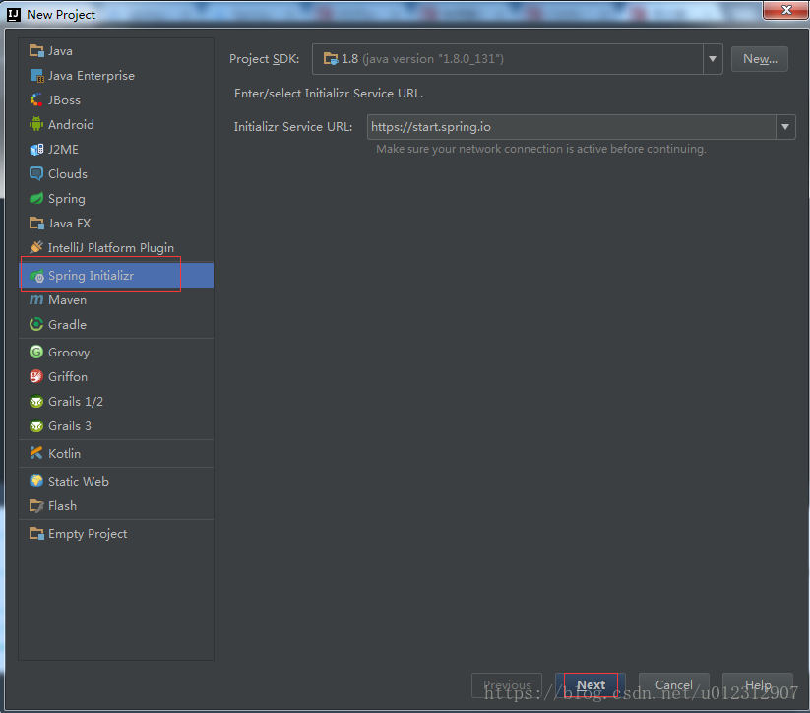810x713 pixels.
Task: Click the New... SDK button
Action: 760,59
